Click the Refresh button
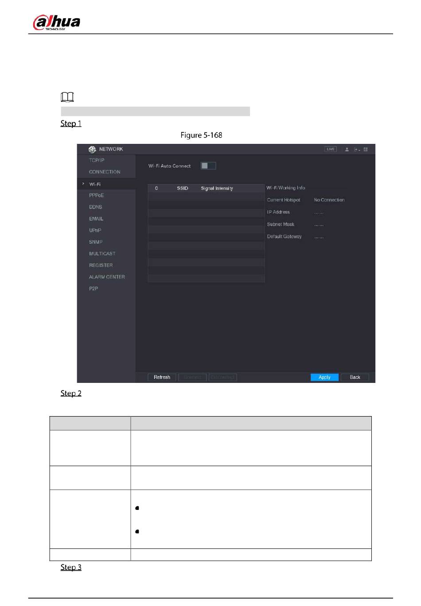 coord(162,377)
